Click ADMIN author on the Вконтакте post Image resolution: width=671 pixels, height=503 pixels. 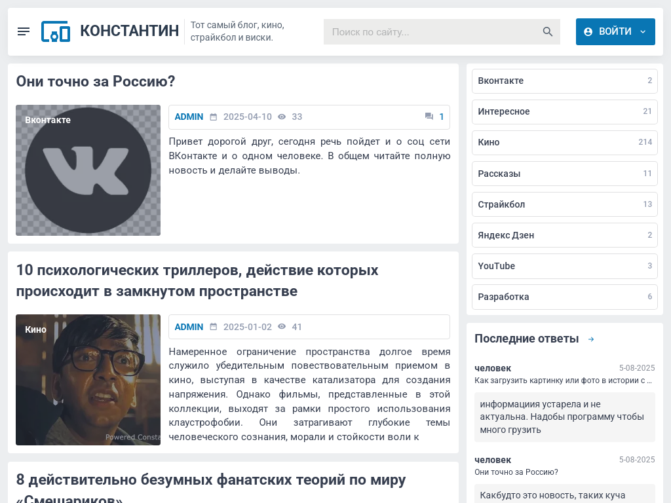[189, 117]
